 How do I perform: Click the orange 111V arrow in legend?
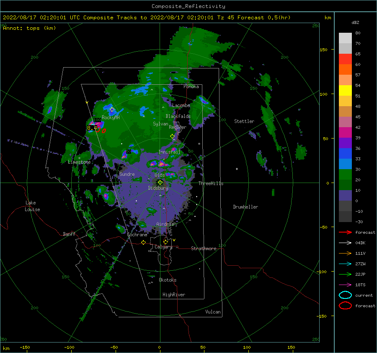tap(345, 253)
